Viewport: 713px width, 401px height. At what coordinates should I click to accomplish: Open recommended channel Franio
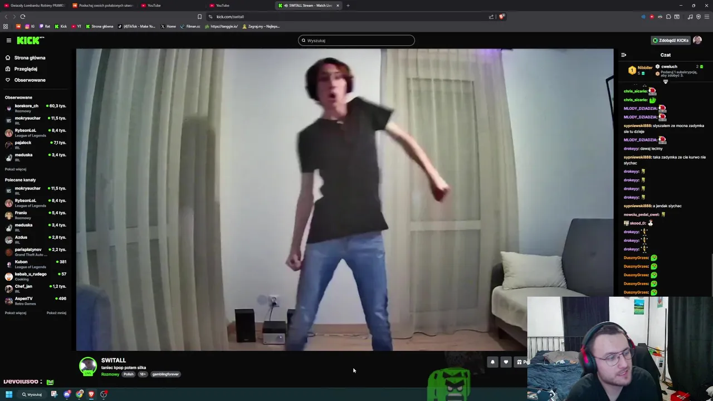(x=36, y=214)
